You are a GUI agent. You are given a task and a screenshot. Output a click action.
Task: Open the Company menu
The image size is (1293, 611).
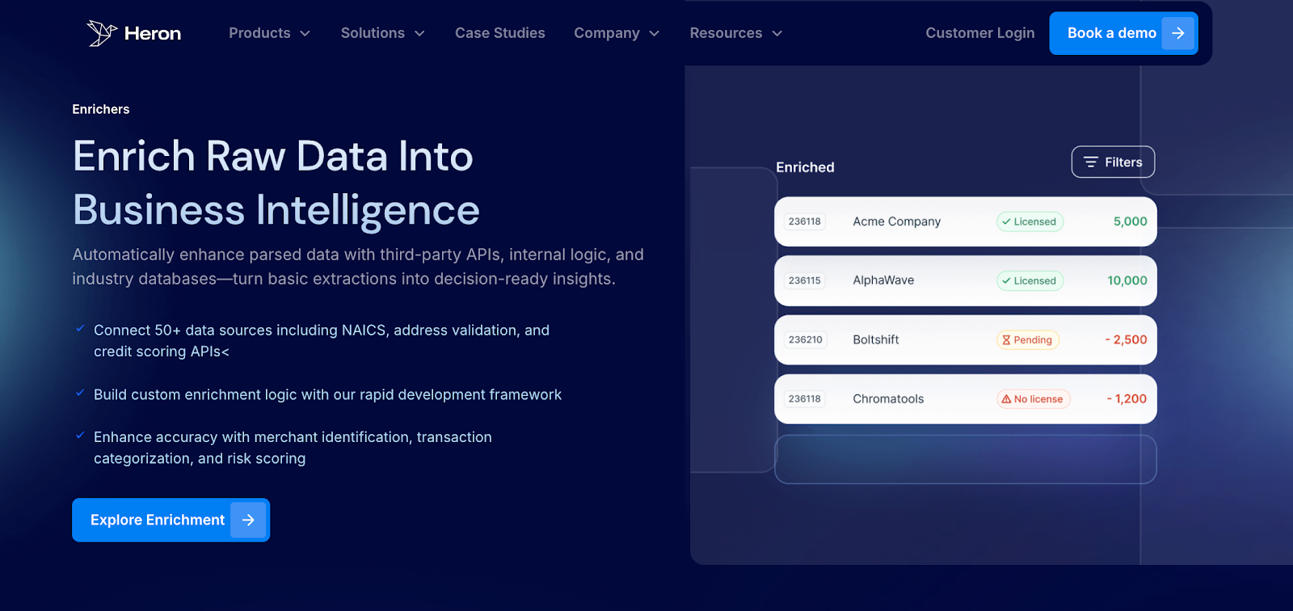617,33
